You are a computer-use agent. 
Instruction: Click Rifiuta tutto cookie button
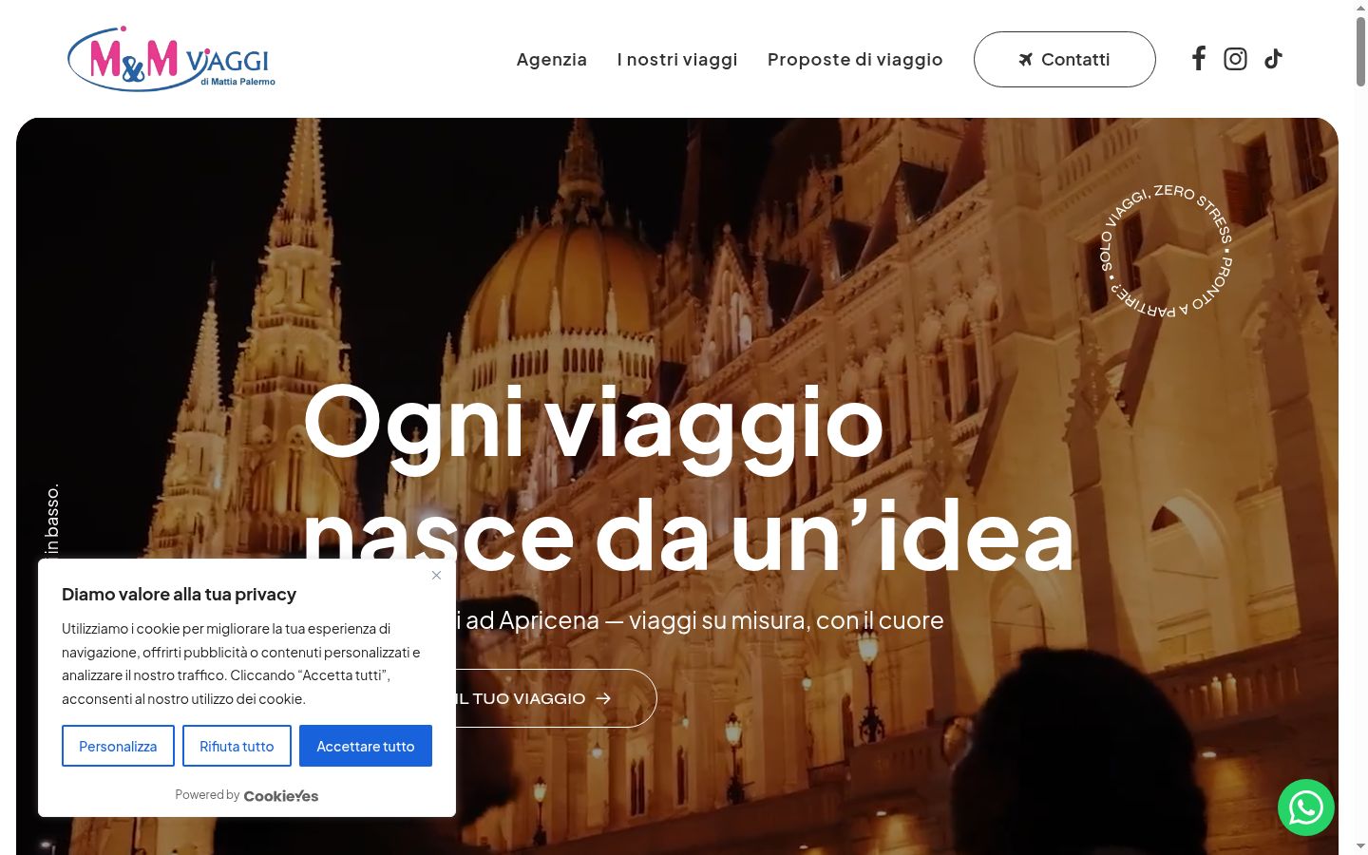point(237,746)
